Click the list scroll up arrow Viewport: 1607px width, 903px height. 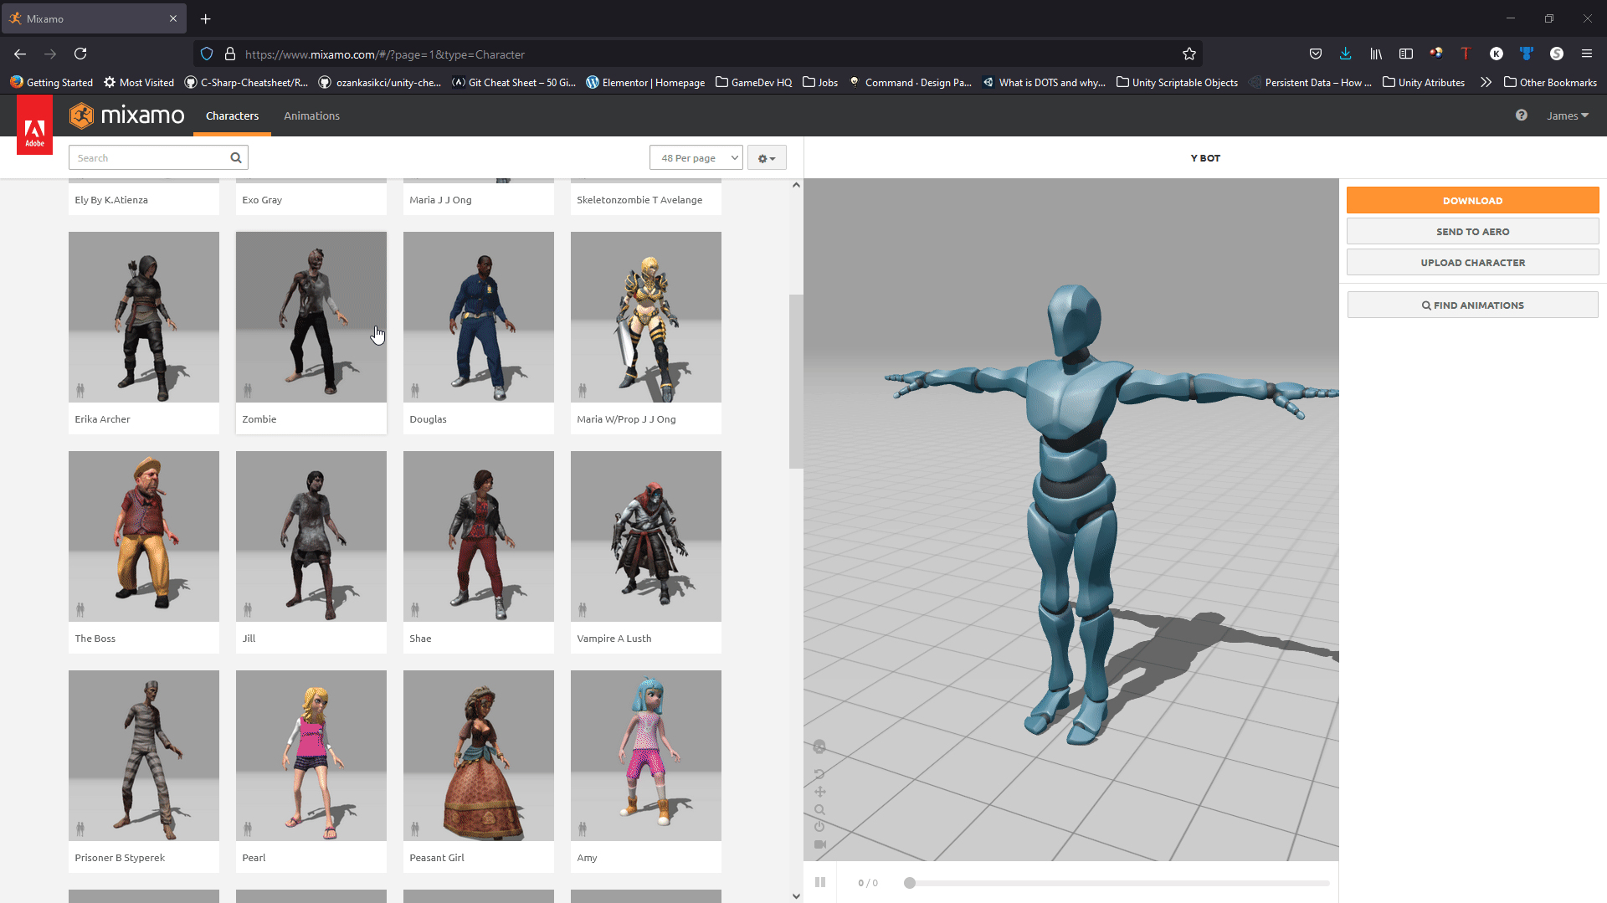click(x=796, y=185)
